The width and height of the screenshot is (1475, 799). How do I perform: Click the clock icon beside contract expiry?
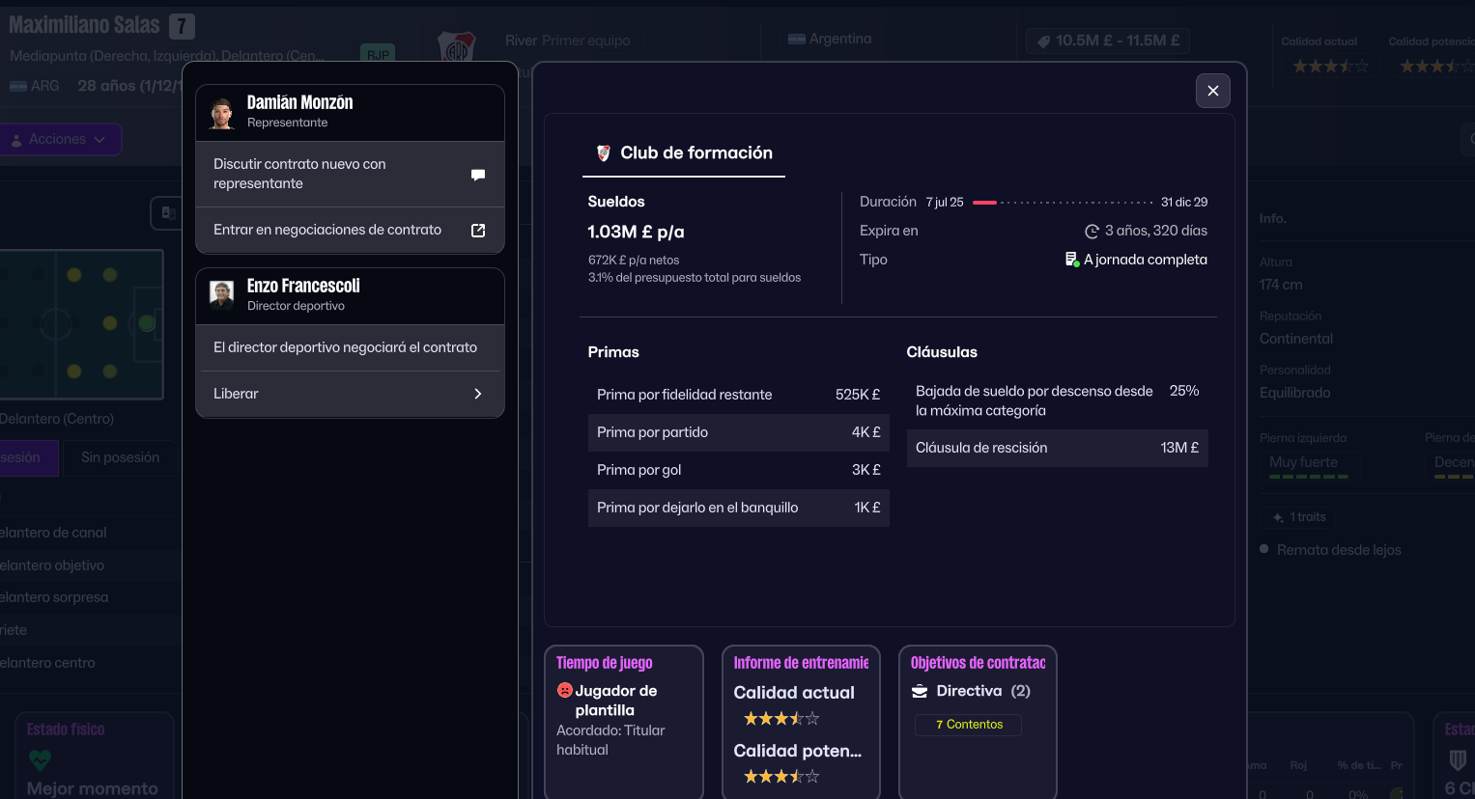1092,232
